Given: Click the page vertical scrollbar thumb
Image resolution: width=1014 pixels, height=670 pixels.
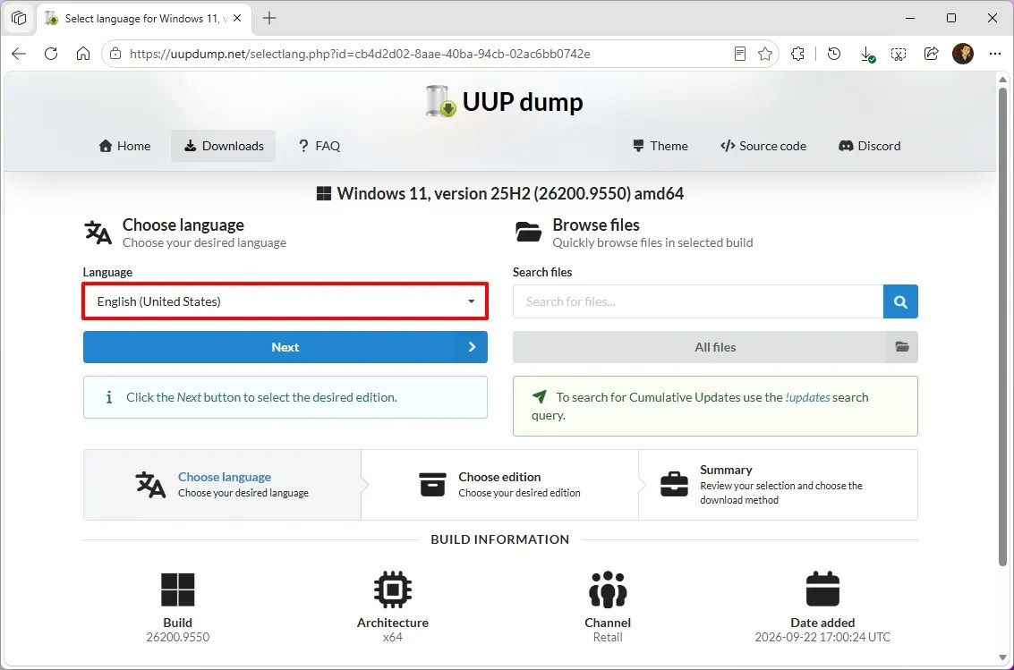Looking at the screenshot, I should tap(1002, 327).
